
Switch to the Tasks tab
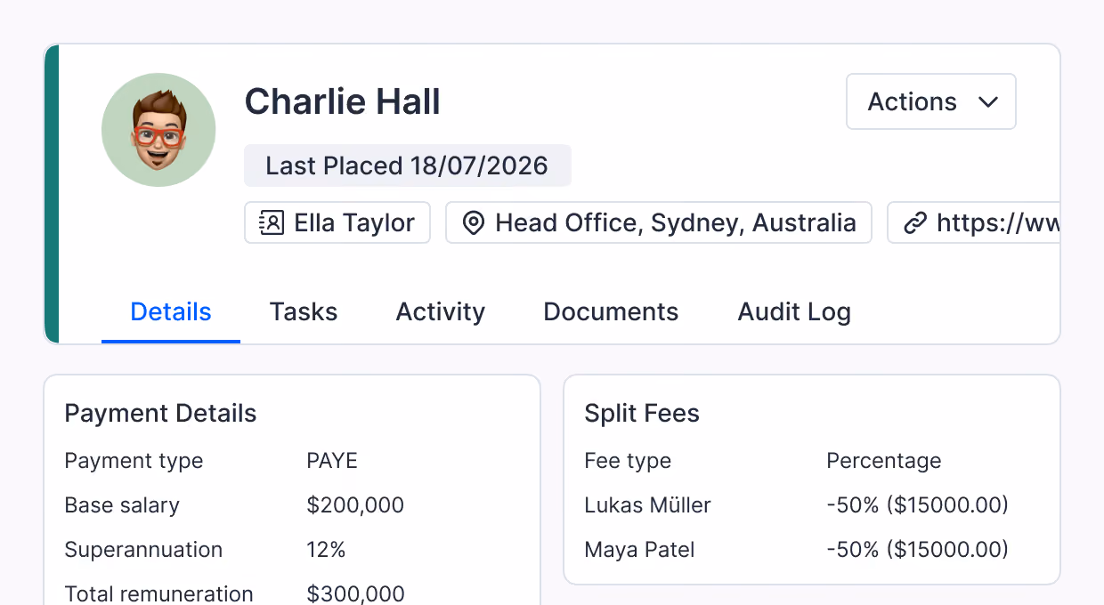[x=304, y=312]
